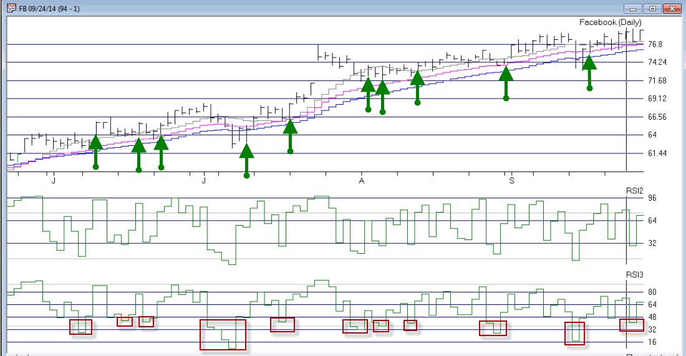
Task: Click the S month label on date axis
Action: pyautogui.click(x=511, y=181)
